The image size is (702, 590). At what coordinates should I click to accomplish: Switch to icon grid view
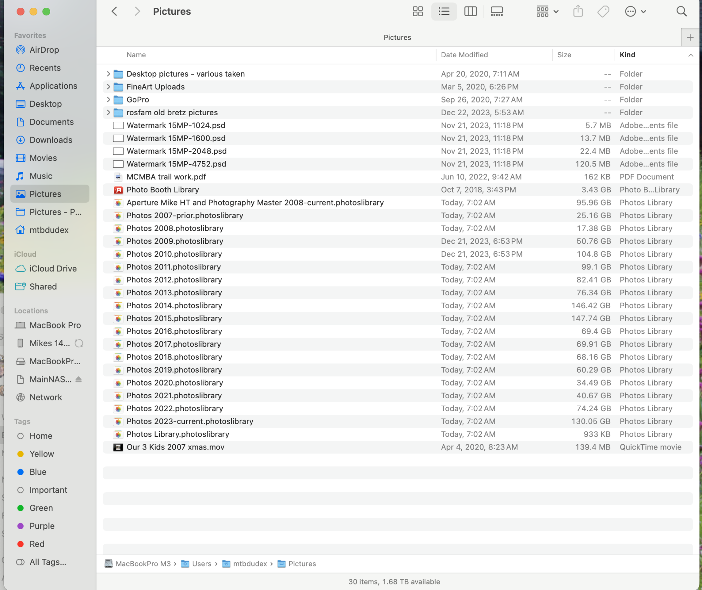point(417,12)
